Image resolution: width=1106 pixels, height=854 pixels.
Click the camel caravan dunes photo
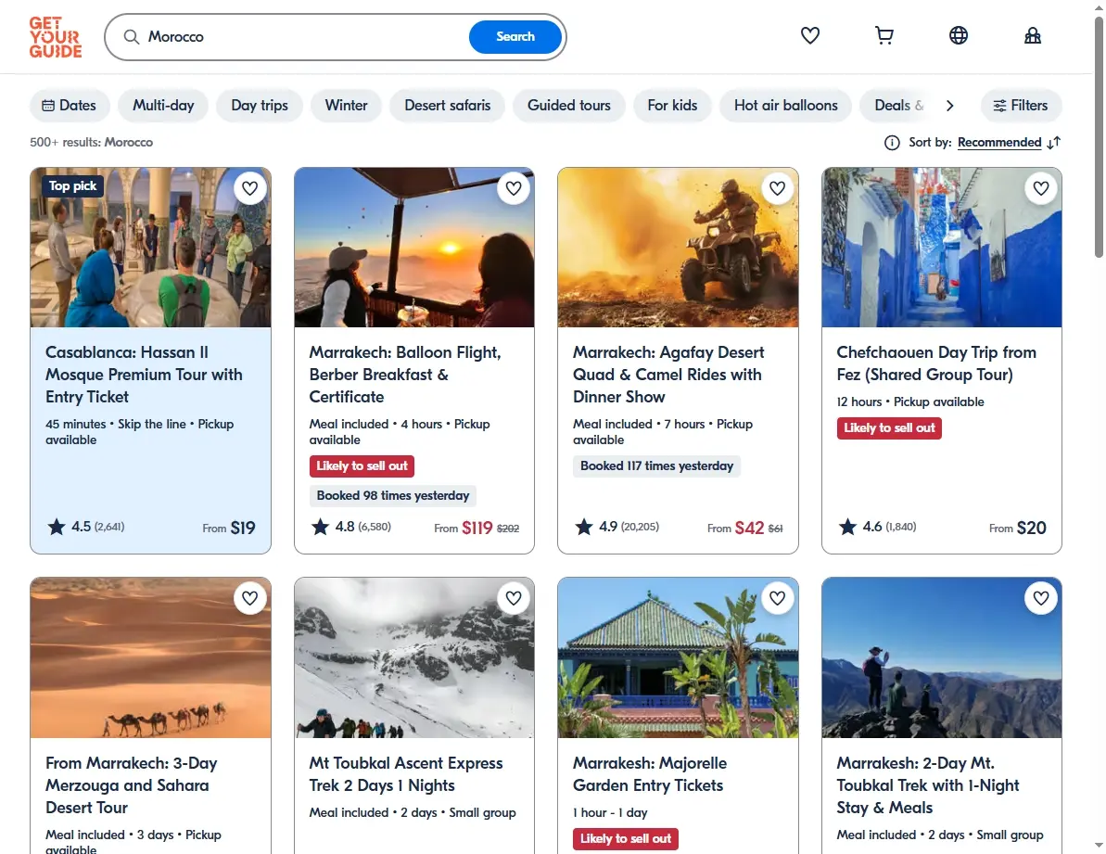point(150,658)
